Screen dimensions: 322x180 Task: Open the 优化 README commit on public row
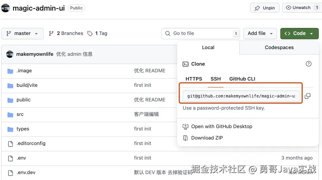coord(150,100)
